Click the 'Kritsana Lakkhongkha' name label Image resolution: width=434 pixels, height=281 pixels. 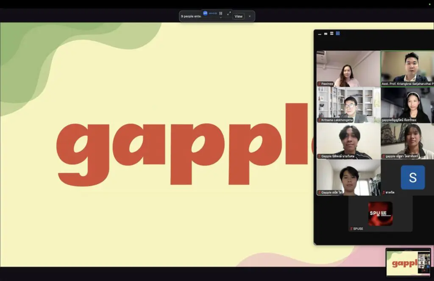[337, 120]
